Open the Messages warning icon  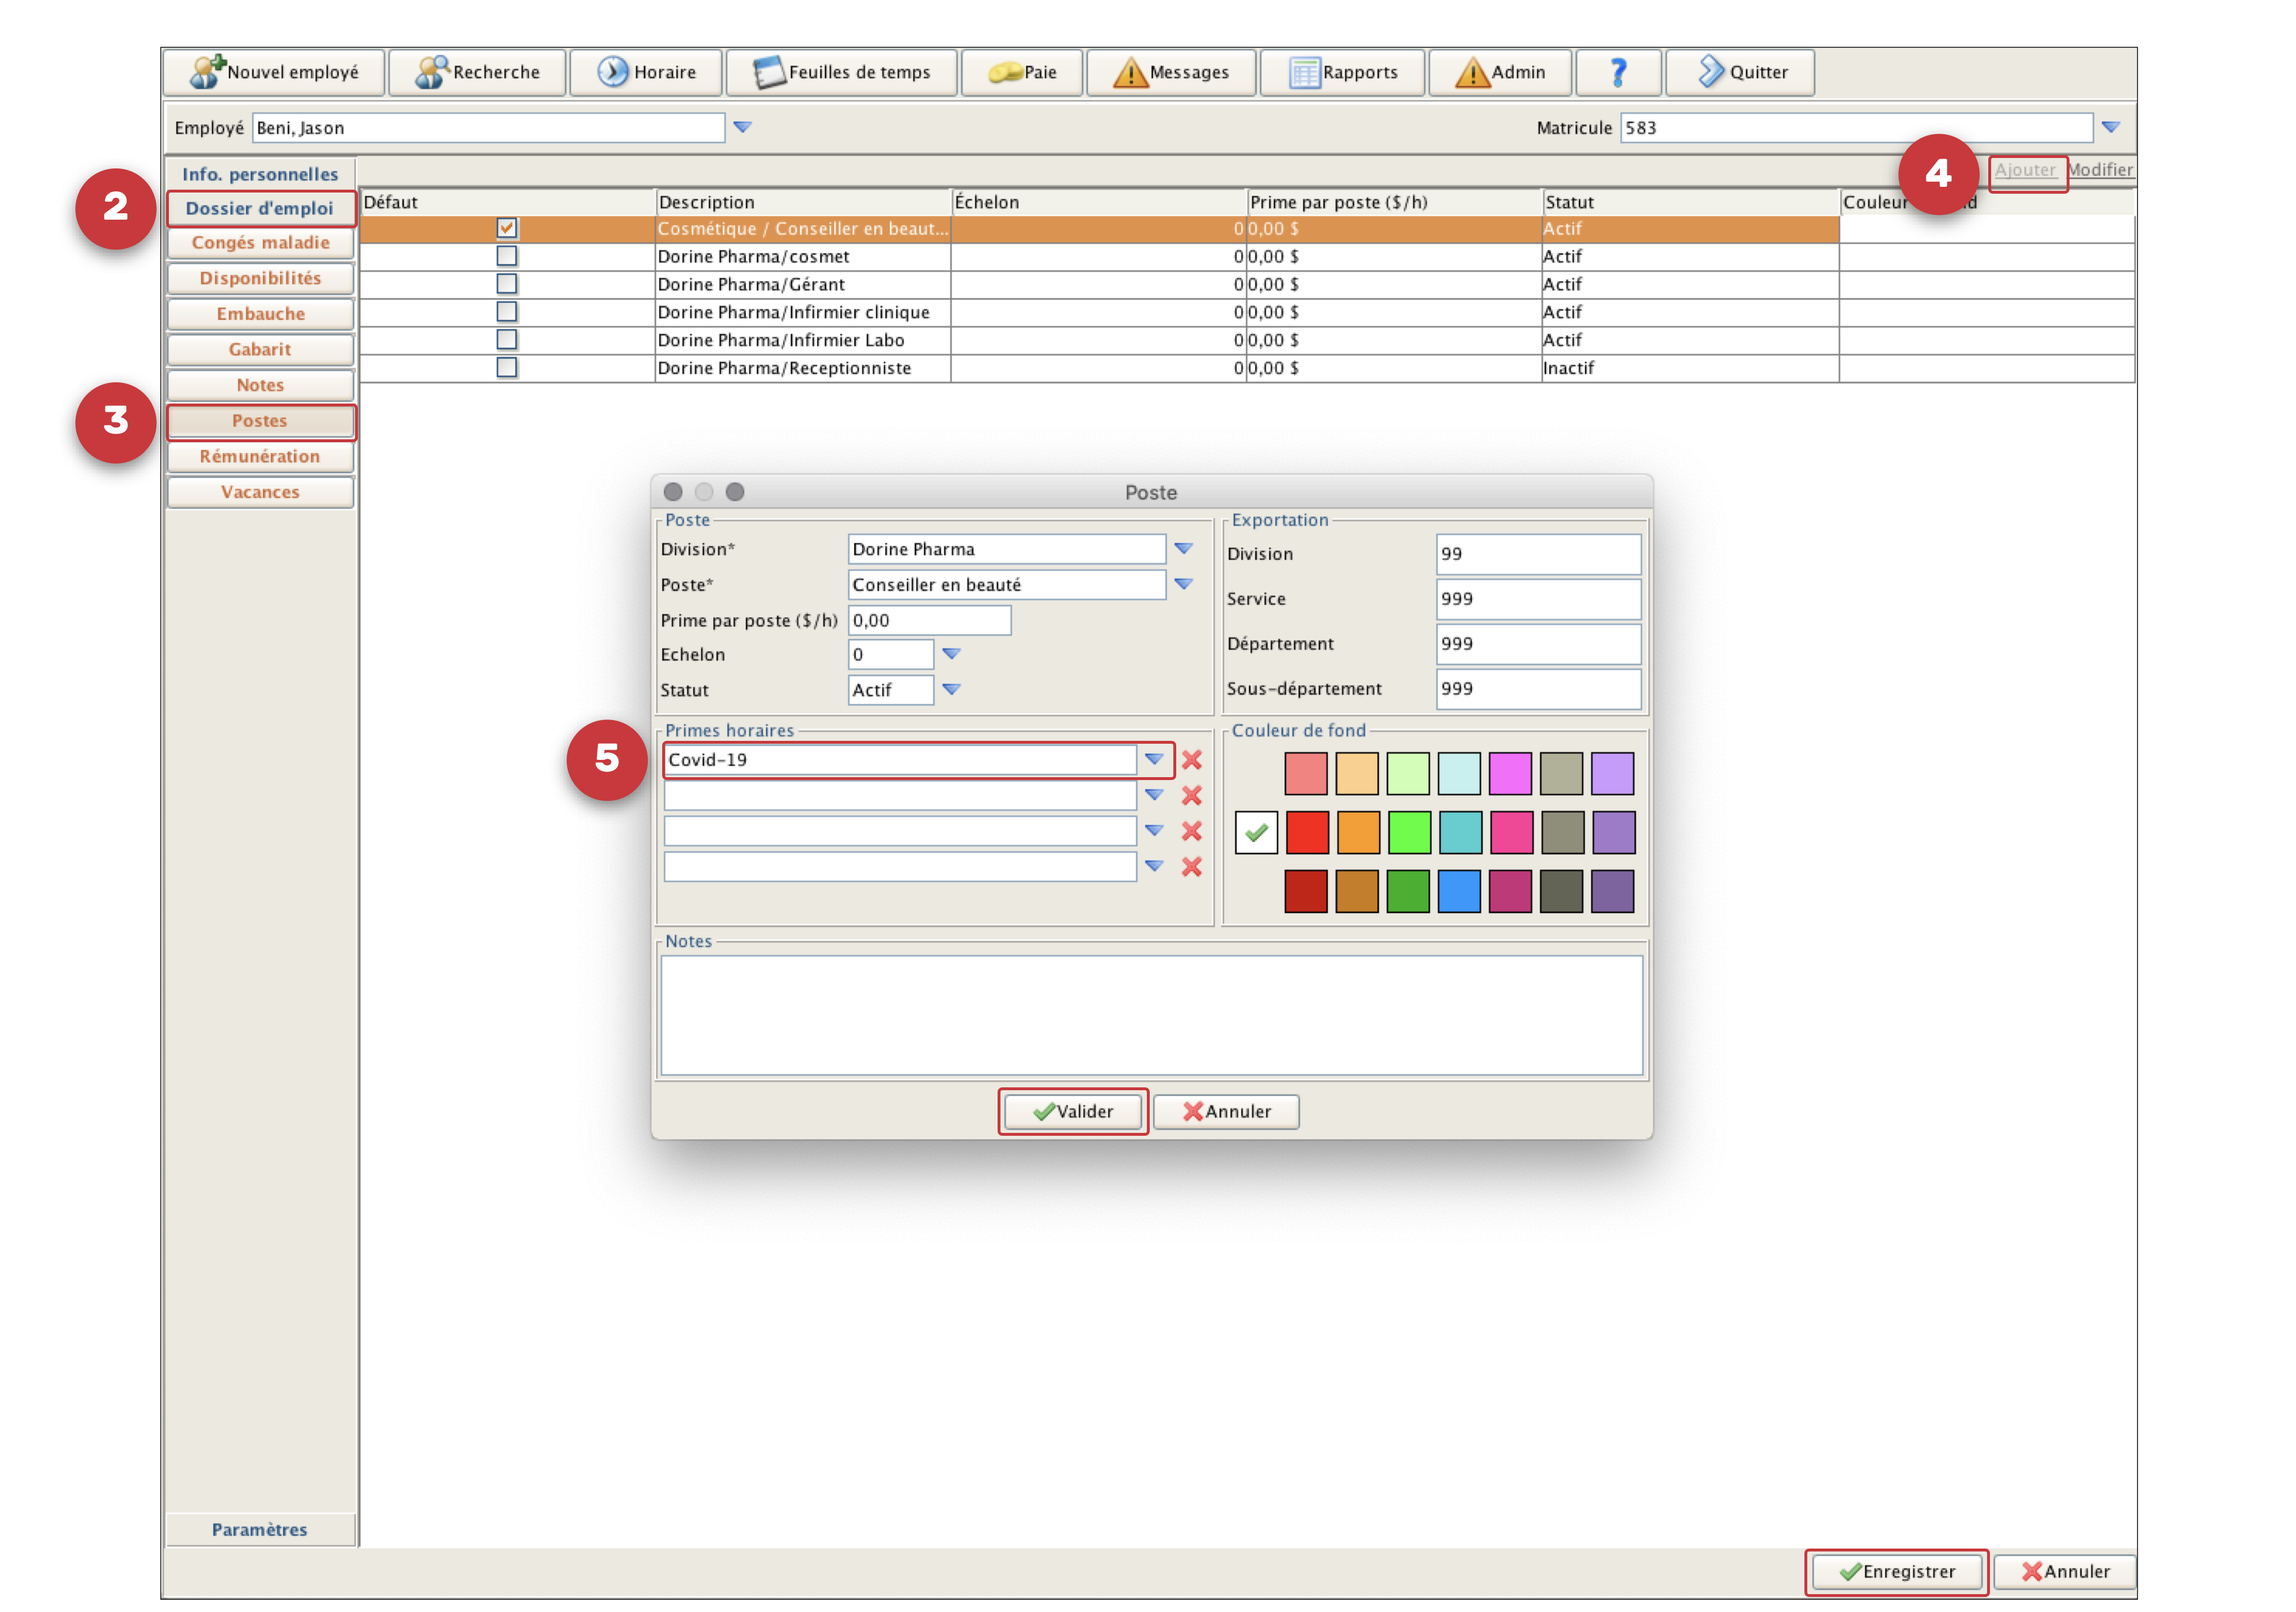click(x=1130, y=72)
